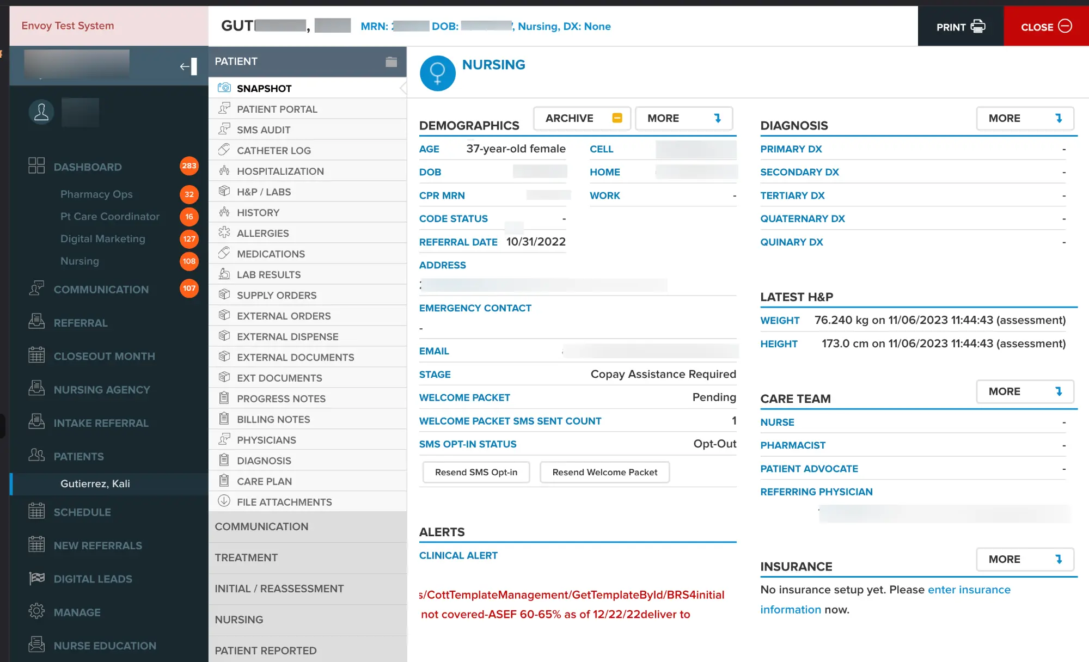Select the Manage gear icon
The width and height of the screenshot is (1089, 662).
[36, 612]
